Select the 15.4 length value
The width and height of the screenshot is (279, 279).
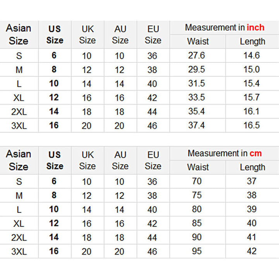click(251, 83)
